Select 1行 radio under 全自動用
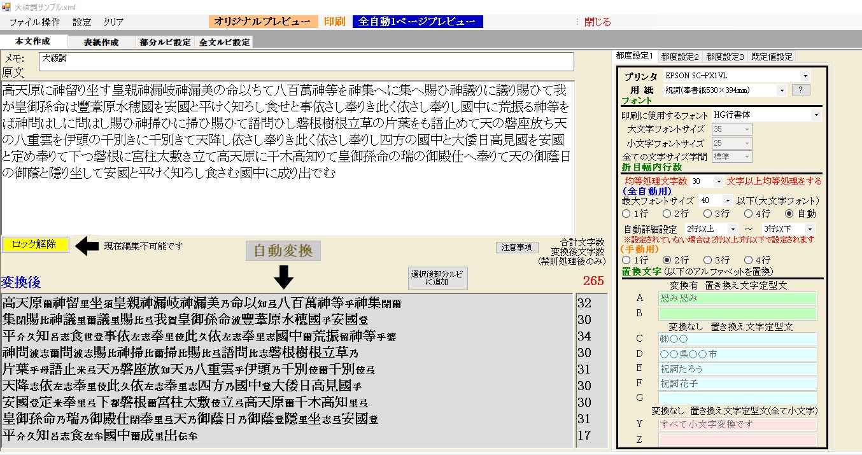This screenshot has width=862, height=455. pyautogui.click(x=635, y=214)
